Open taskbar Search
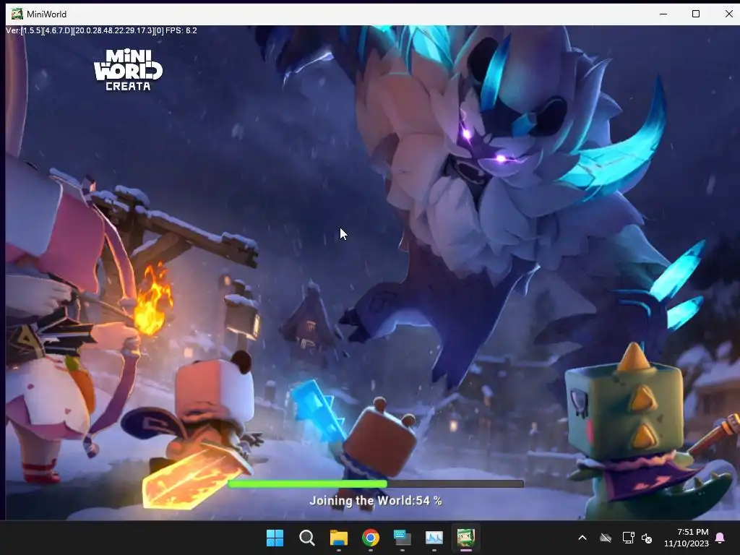The height and width of the screenshot is (555, 740). (x=306, y=538)
